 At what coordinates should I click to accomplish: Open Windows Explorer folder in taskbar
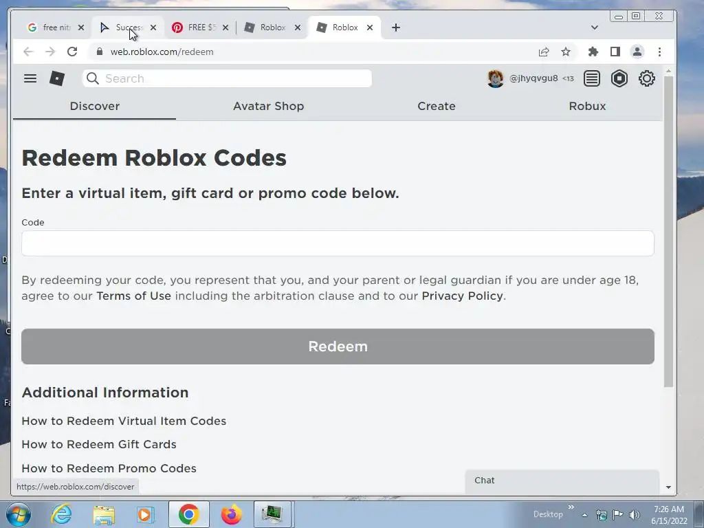pyautogui.click(x=104, y=514)
